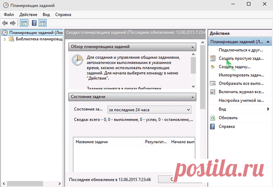Toggle the console tree pane toolbar icon
This screenshot has width=273, height=187.
click(x=24, y=23)
